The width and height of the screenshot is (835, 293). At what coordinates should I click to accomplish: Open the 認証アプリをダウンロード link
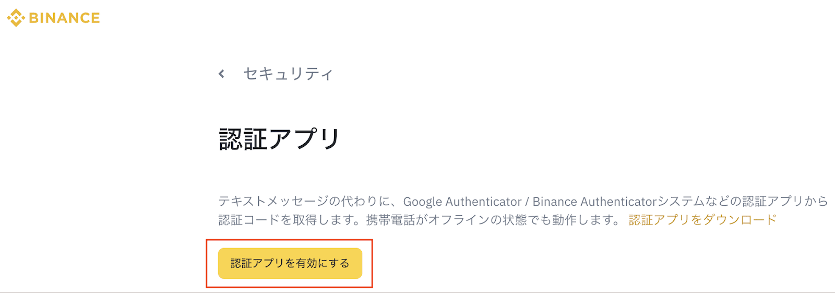[702, 220]
